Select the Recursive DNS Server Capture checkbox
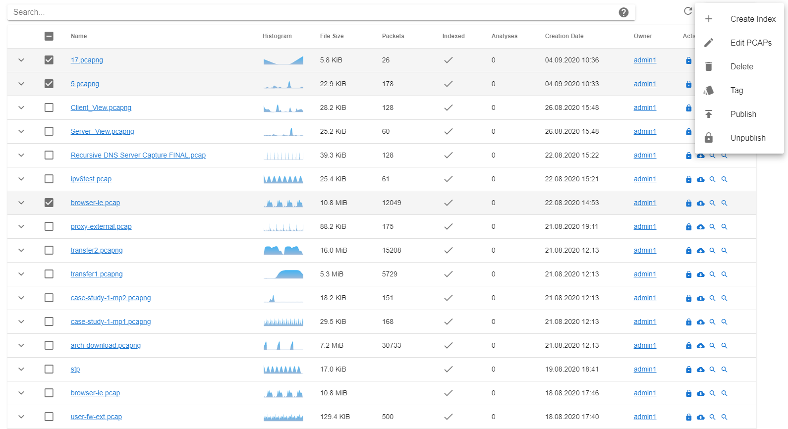788x429 pixels. pyautogui.click(x=49, y=155)
